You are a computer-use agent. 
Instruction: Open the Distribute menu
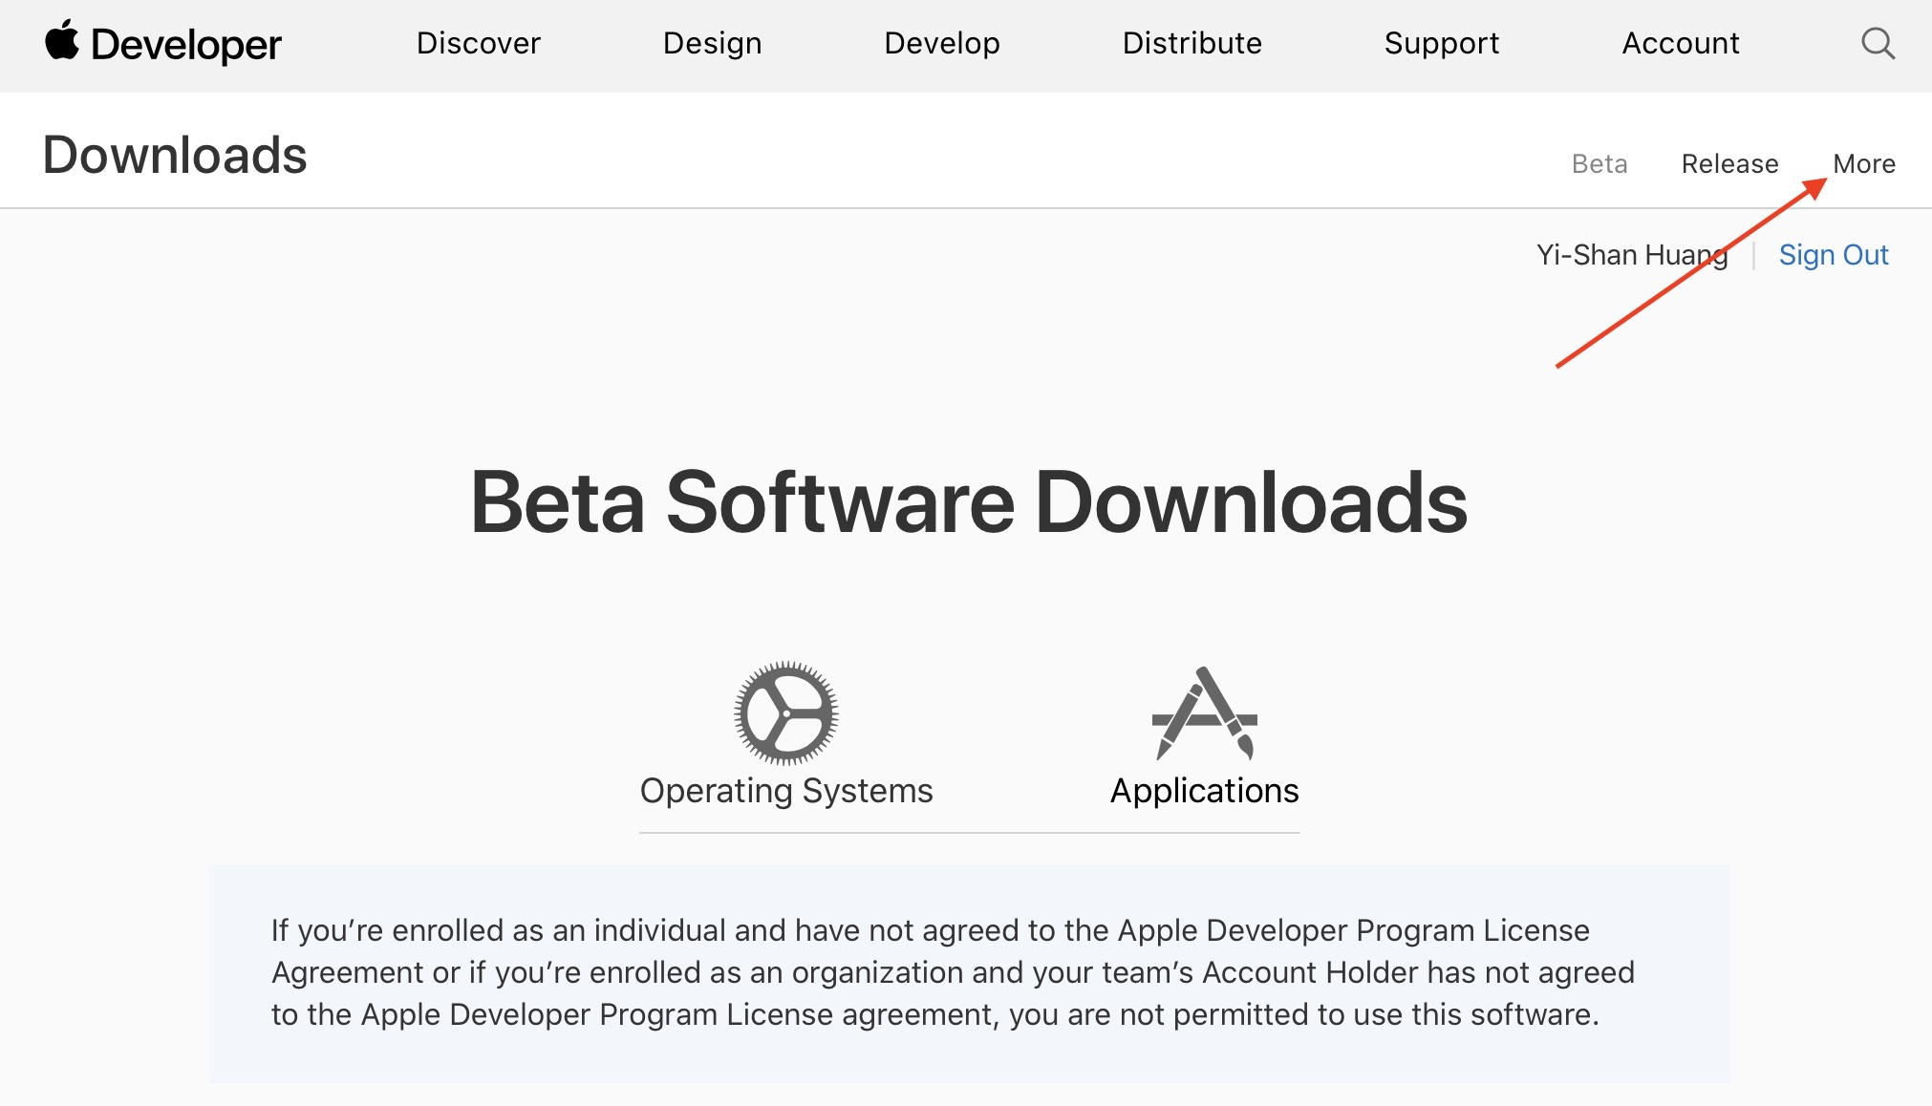pos(1191,43)
